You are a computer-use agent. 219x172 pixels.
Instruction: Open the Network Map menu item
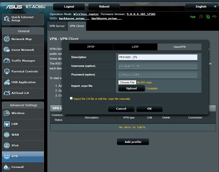(23, 39)
